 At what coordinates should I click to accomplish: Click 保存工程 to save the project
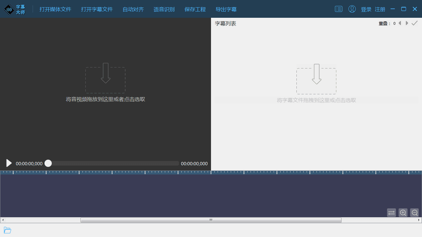[x=195, y=9]
